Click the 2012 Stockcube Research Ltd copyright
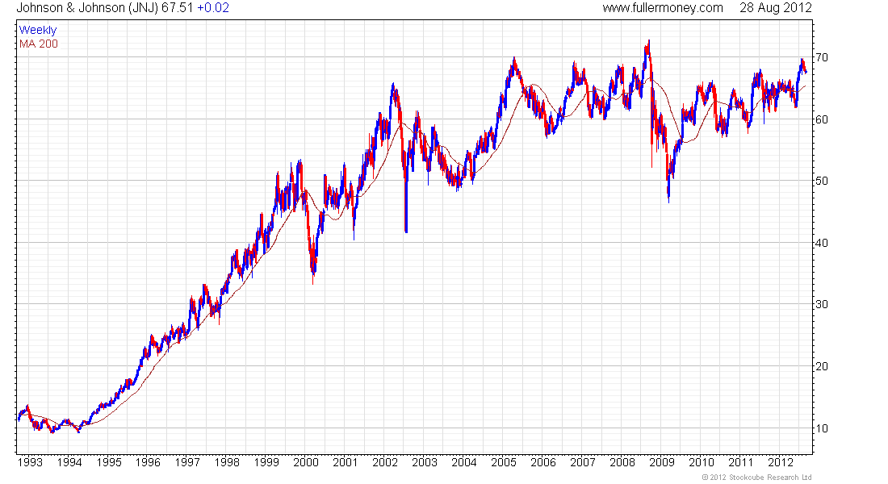Image resolution: width=888 pixels, height=484 pixels. point(756,478)
